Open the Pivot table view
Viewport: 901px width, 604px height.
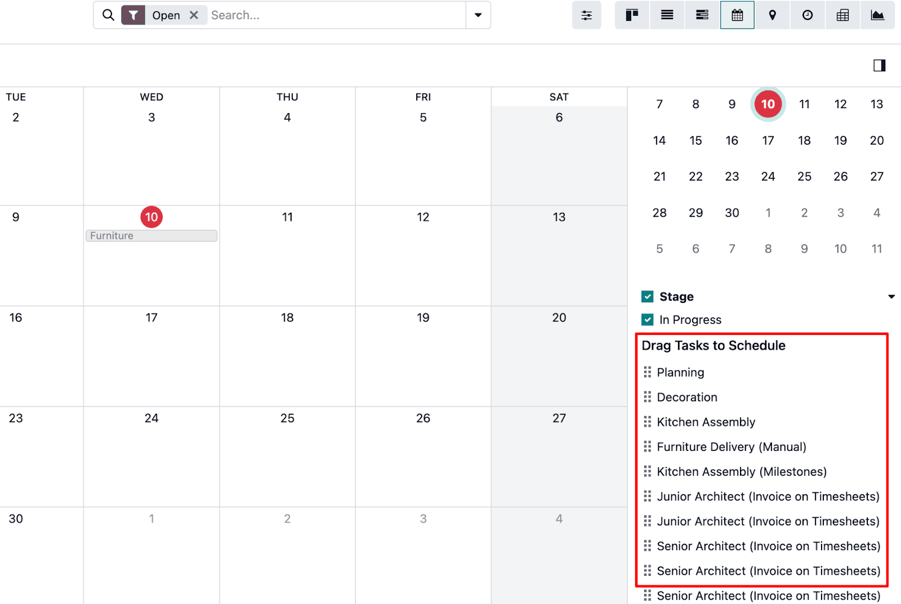coord(842,15)
